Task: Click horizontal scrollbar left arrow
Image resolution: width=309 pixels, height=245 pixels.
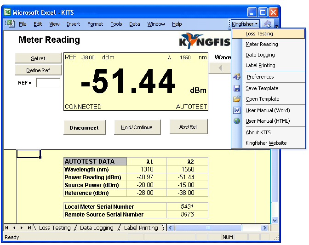Action: tap(171, 228)
